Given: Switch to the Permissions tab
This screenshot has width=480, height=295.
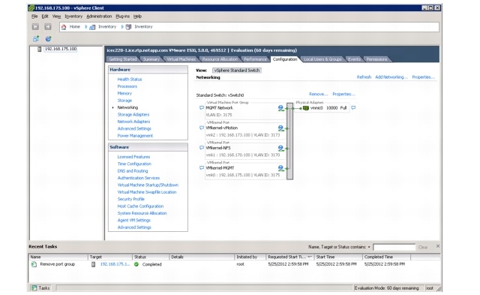Looking at the screenshot, I should click(376, 59).
